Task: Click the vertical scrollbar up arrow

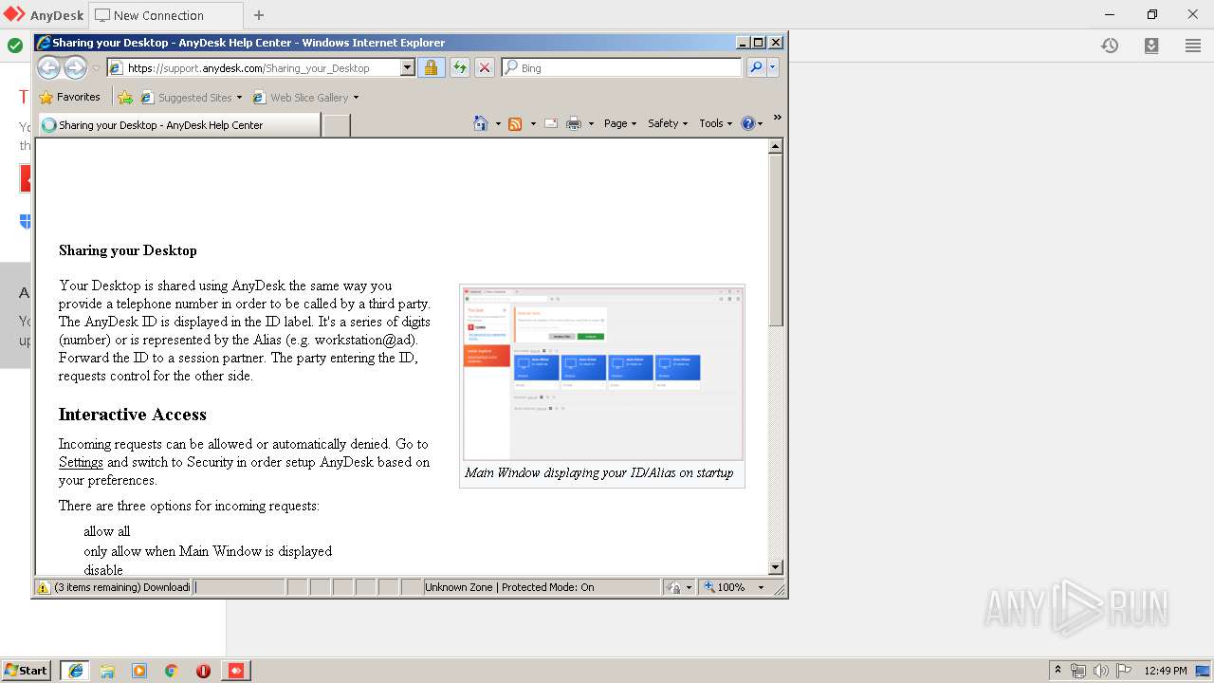Action: (x=776, y=146)
